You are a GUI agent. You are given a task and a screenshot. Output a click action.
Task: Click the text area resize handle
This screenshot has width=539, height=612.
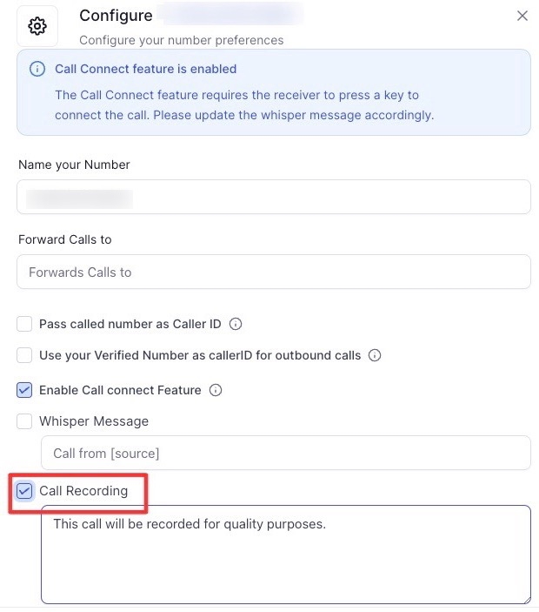525,598
